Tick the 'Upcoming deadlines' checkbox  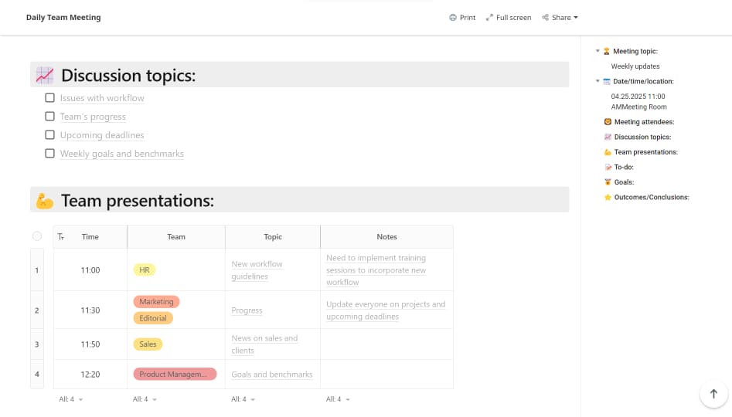[50, 135]
